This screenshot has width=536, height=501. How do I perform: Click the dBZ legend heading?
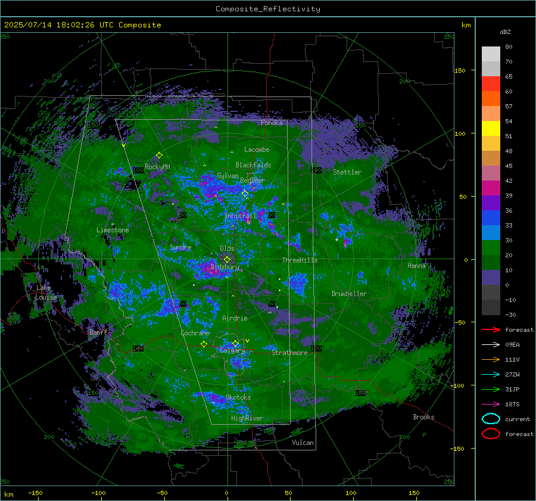[505, 32]
